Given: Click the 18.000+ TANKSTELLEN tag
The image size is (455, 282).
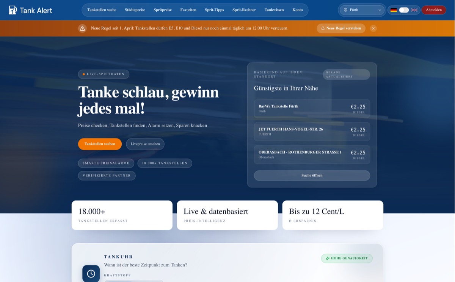Looking at the screenshot, I should [x=165, y=163].
